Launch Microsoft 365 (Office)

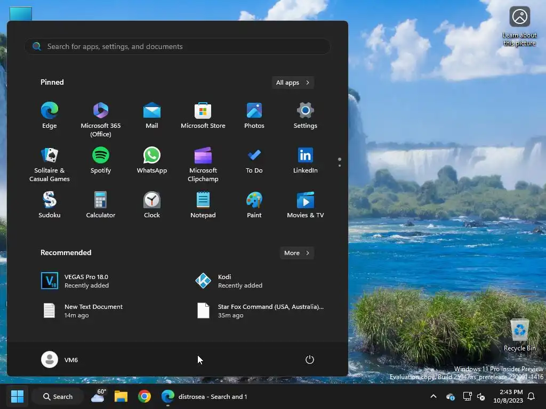tap(101, 119)
